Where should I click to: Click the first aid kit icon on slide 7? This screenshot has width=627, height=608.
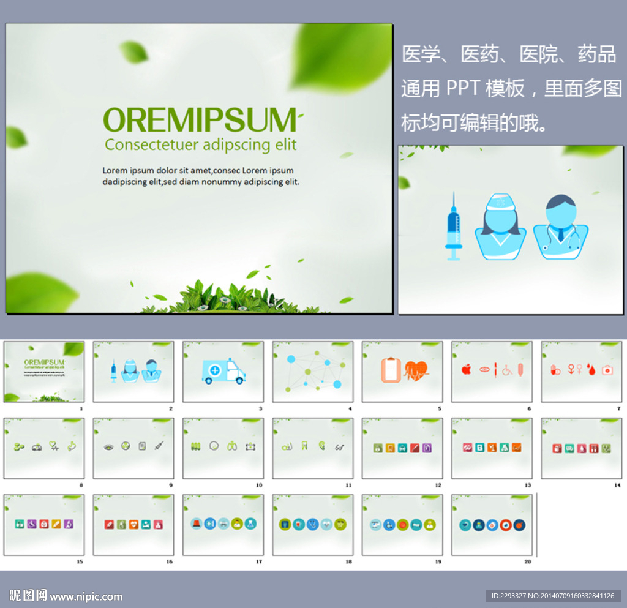607,370
